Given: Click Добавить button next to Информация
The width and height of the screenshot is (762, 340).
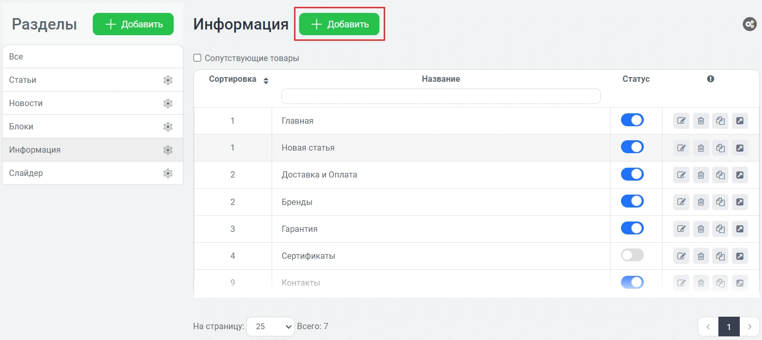Looking at the screenshot, I should [x=339, y=24].
